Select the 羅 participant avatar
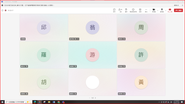Screen dimensions: 185x104 [44, 55]
